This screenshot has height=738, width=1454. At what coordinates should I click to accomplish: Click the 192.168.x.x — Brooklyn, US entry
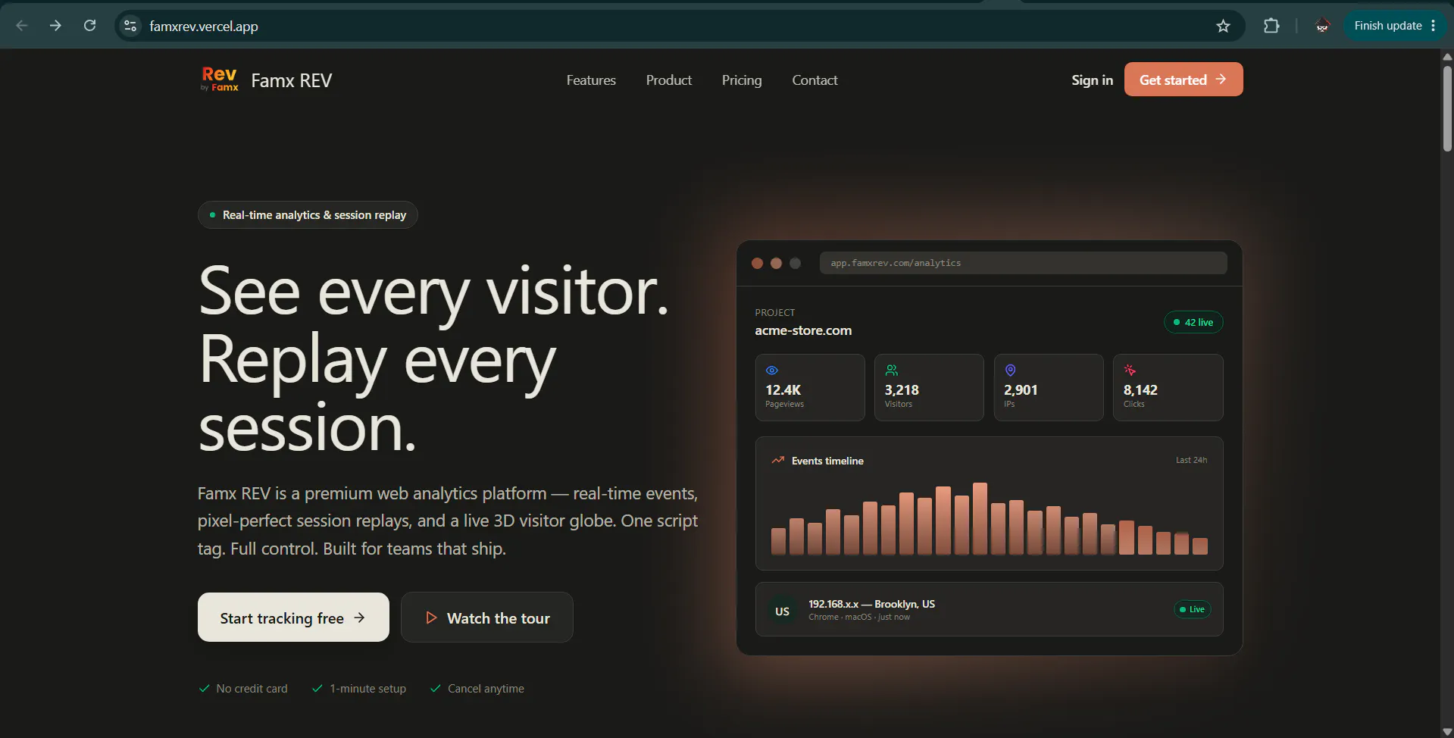pyautogui.click(x=871, y=604)
